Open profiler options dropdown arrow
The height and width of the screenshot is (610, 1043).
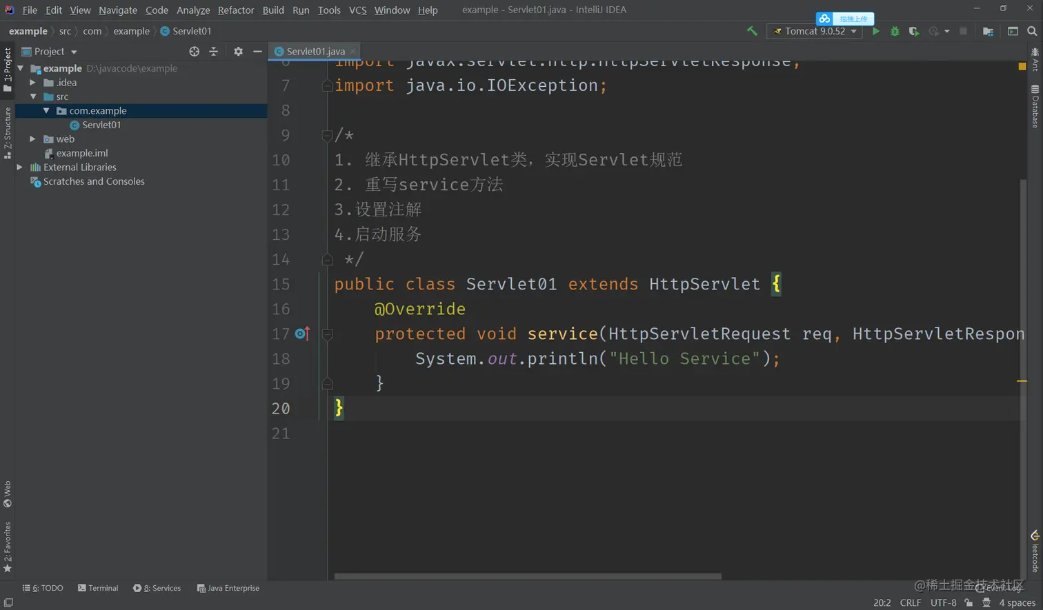pos(947,31)
